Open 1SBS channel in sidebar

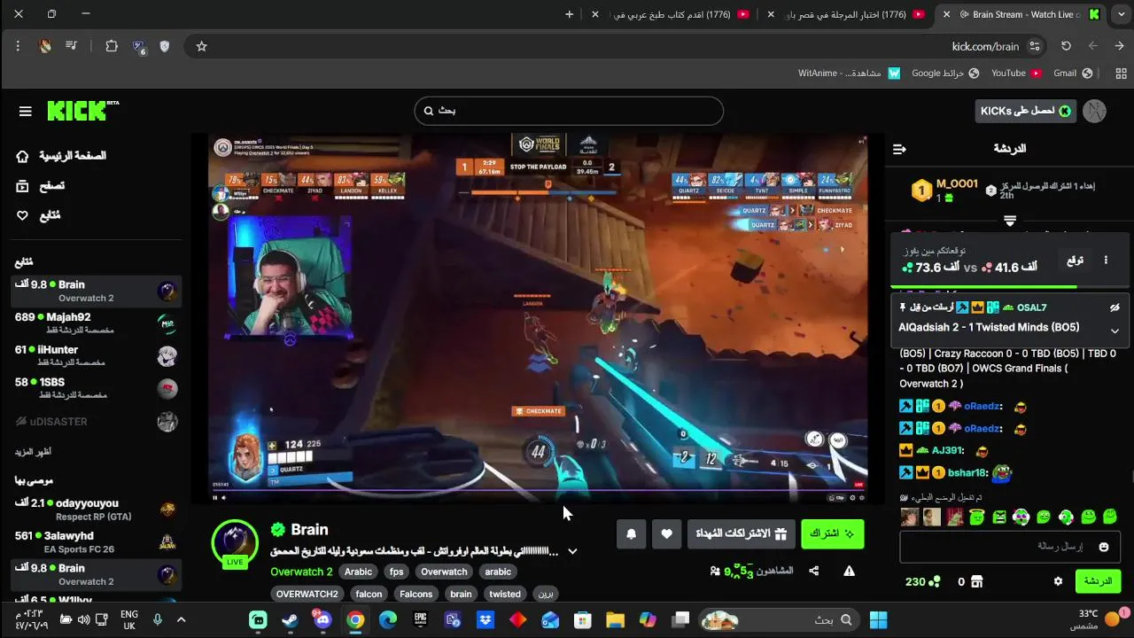point(96,388)
